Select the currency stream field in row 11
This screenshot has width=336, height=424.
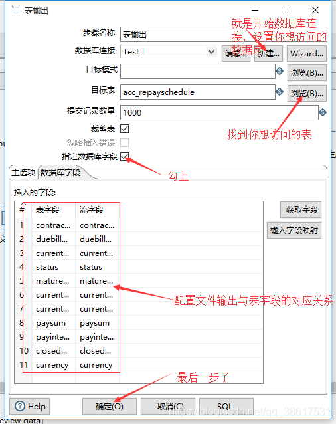(x=98, y=365)
